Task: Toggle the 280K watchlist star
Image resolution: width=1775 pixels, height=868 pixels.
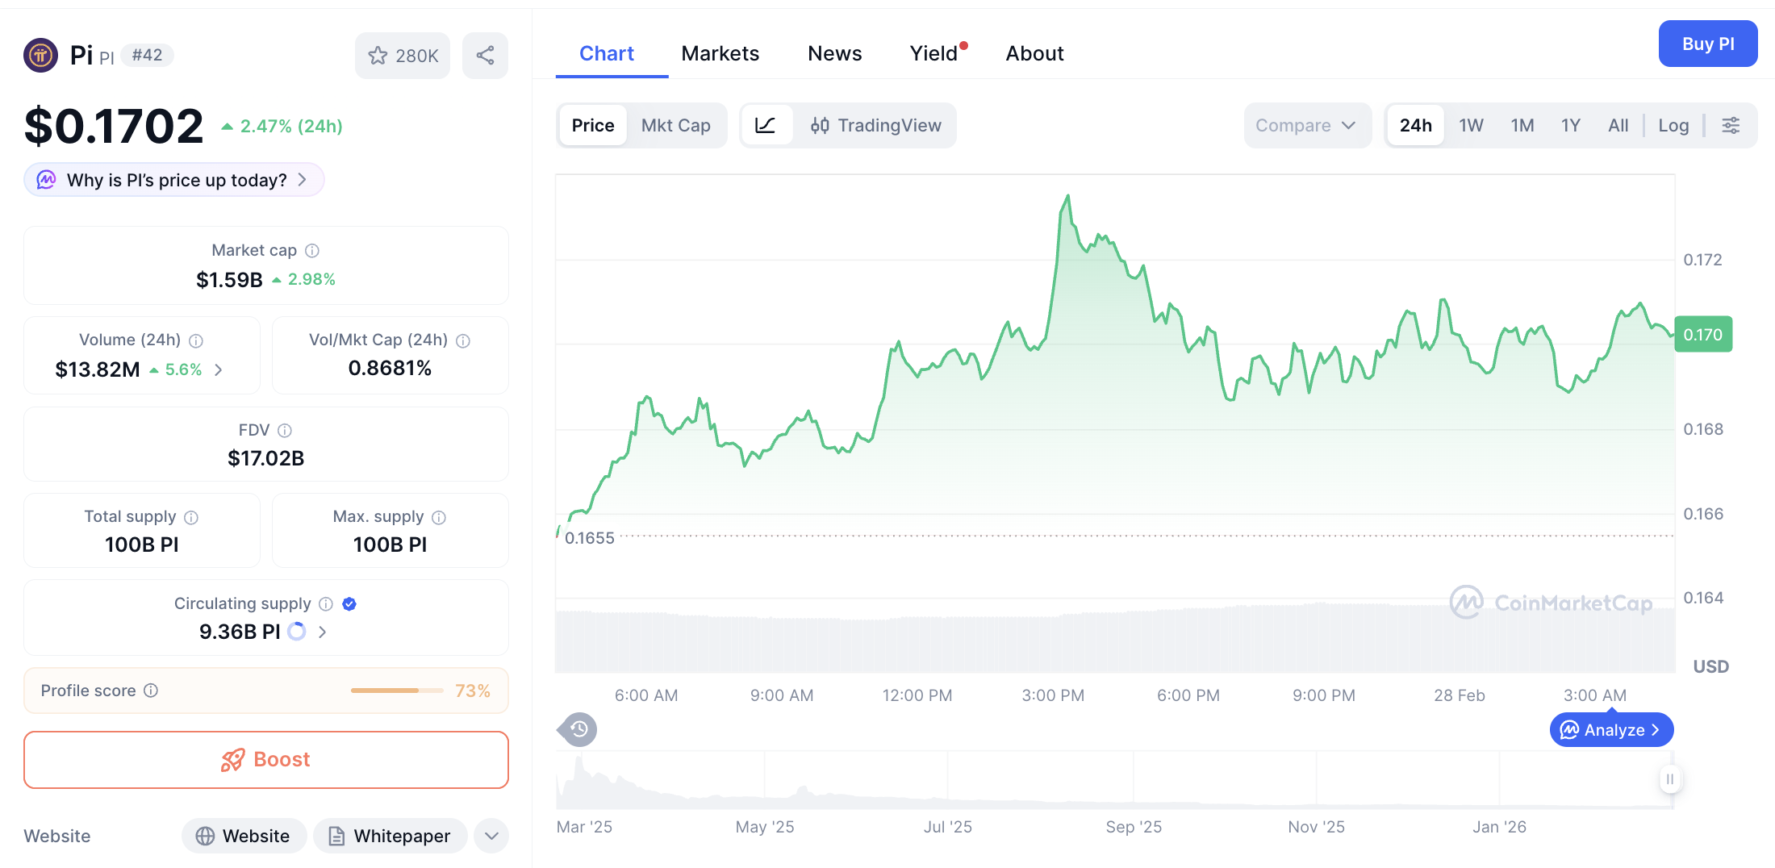Action: (x=378, y=55)
